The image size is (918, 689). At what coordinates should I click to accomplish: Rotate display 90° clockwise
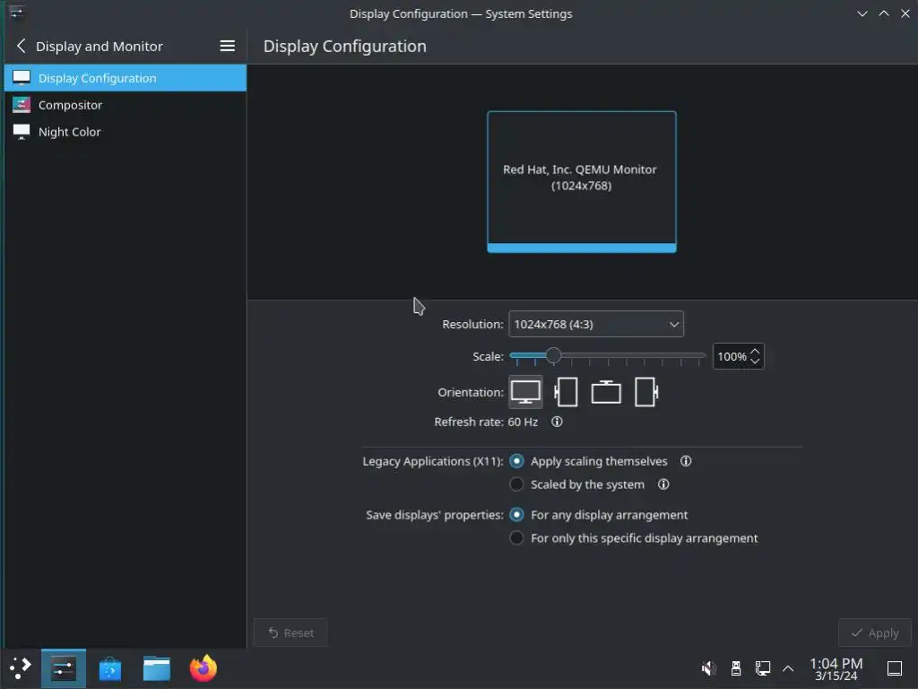pos(646,392)
